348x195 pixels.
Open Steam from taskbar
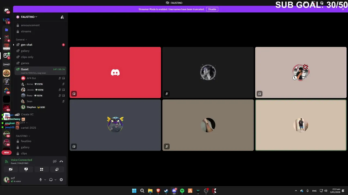[166, 191]
